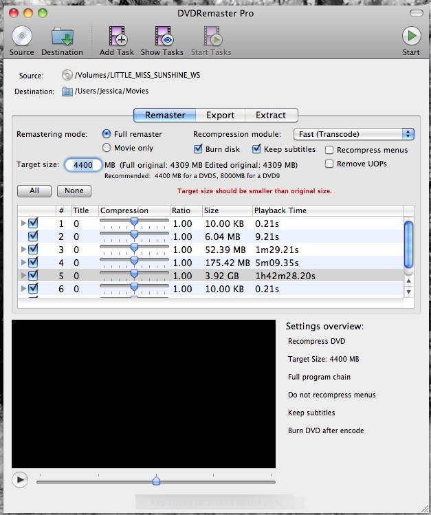Click the 6.04 MB size cell
431x515 pixels.
(223, 237)
